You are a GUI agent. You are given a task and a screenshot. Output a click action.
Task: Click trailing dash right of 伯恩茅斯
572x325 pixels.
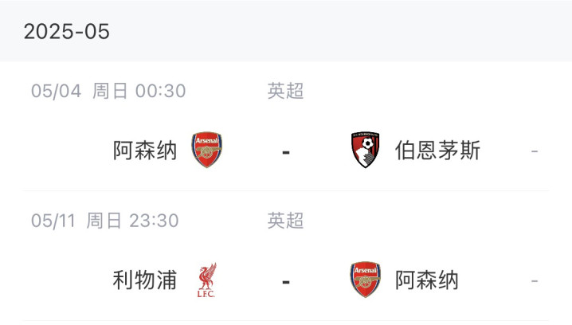[x=535, y=151]
